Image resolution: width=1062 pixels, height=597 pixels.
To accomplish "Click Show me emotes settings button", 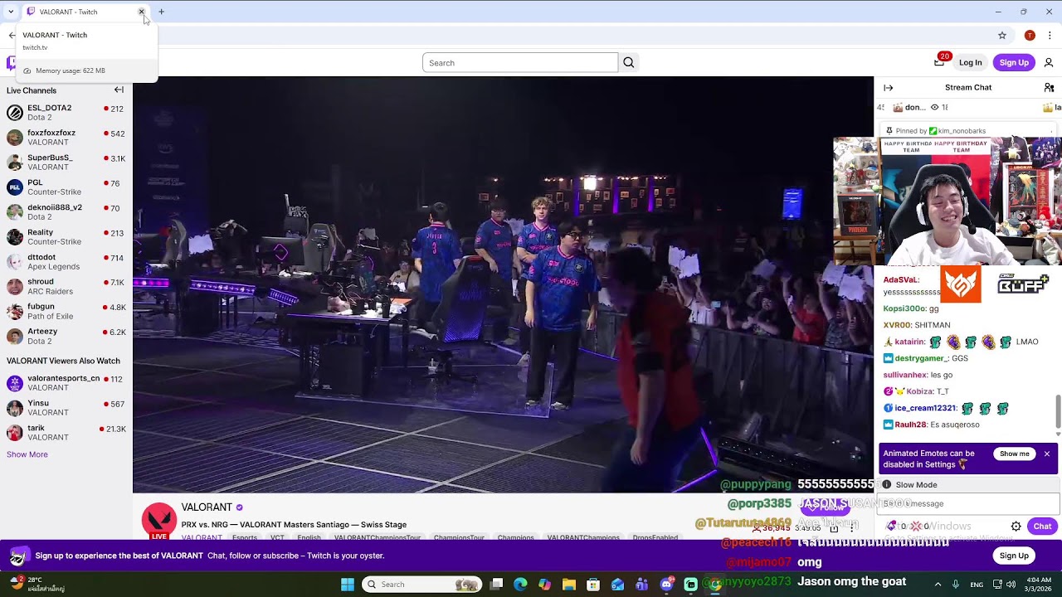I will (x=1014, y=454).
